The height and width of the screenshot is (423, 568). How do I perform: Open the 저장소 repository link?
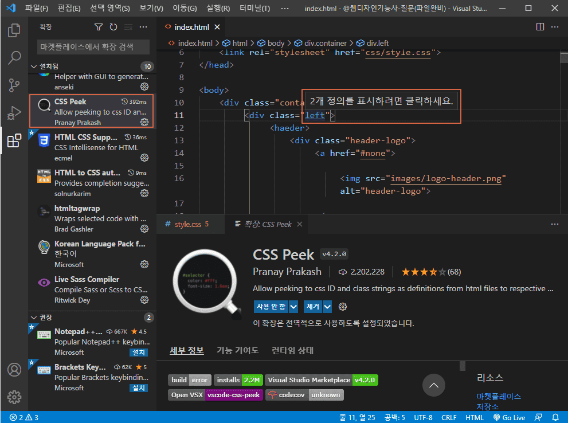click(x=488, y=406)
